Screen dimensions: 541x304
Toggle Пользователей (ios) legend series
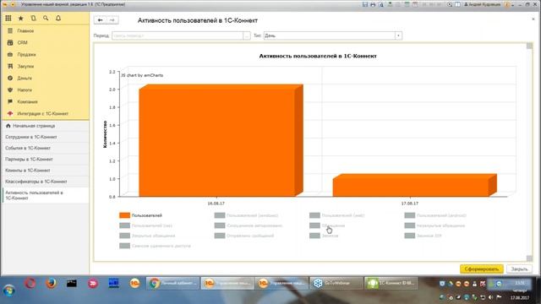pos(145,225)
